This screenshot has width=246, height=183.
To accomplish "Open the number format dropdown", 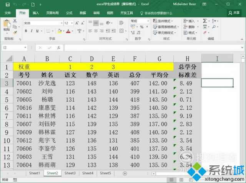I will pyautogui.click(x=148, y=21).
